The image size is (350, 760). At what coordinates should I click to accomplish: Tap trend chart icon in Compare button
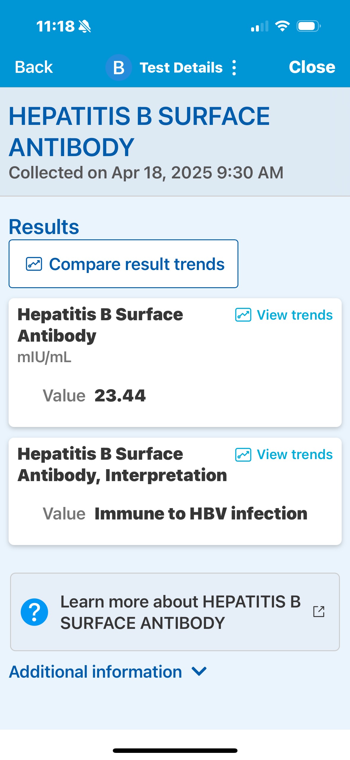pos(34,264)
